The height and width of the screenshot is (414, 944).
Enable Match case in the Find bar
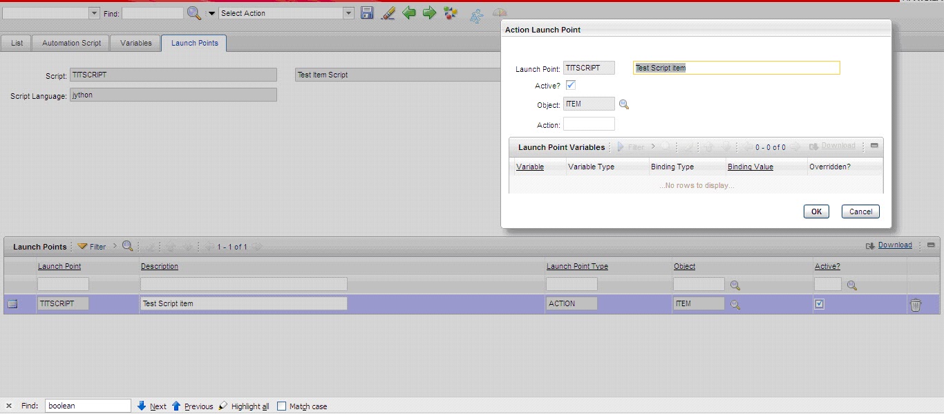tap(282, 406)
